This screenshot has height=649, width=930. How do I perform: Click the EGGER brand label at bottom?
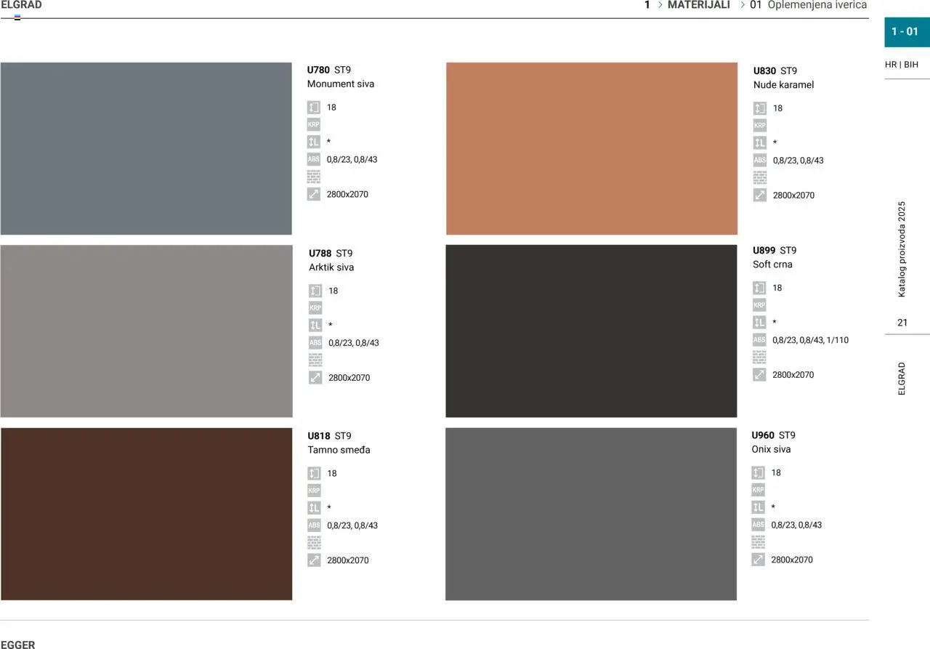(18, 644)
